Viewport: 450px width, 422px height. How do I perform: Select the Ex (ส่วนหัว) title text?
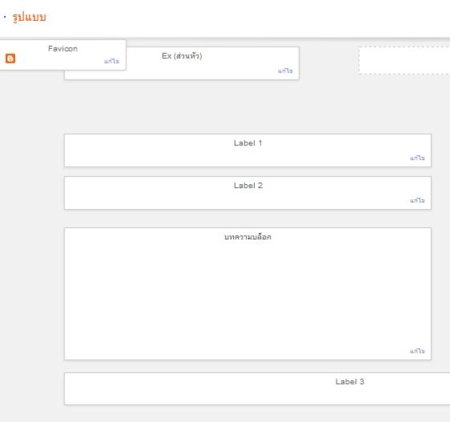tap(182, 55)
